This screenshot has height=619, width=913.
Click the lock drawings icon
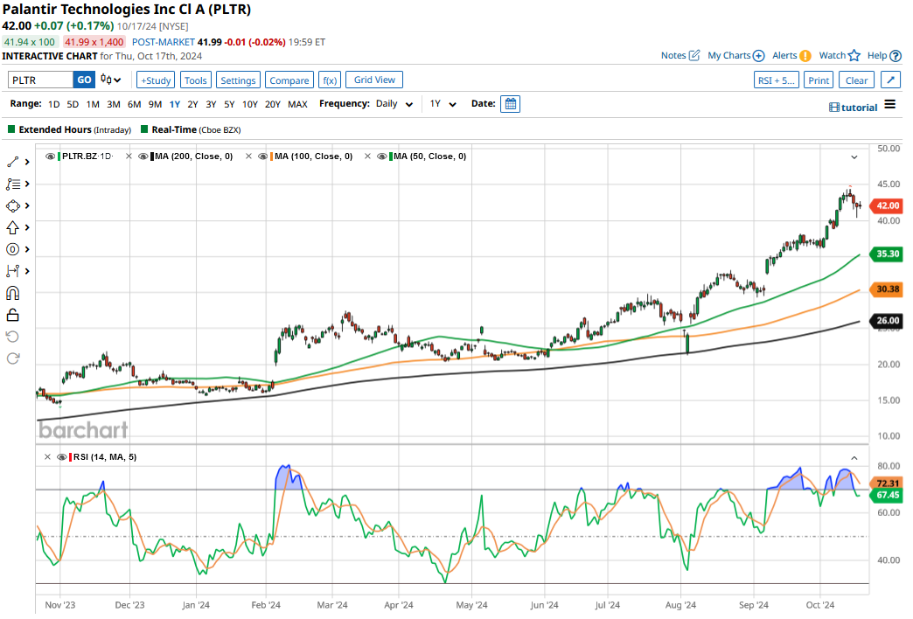point(13,316)
